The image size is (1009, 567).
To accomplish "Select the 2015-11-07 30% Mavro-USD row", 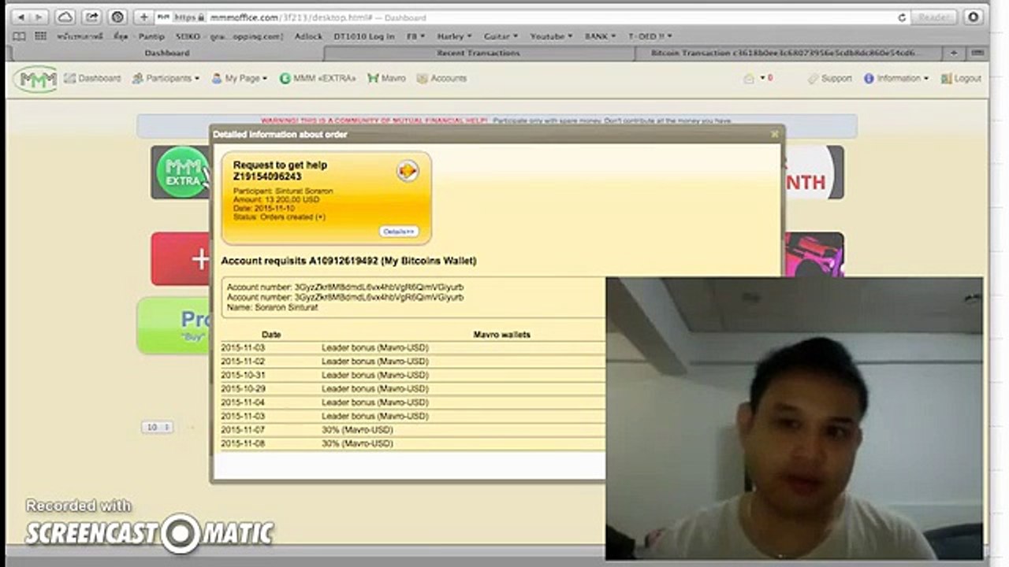I will click(x=413, y=430).
